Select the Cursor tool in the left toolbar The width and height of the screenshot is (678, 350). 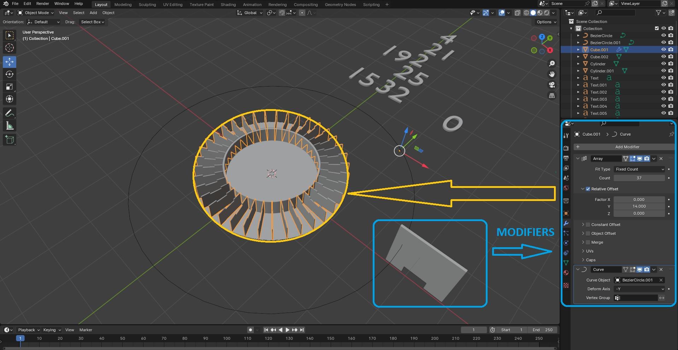(10, 48)
